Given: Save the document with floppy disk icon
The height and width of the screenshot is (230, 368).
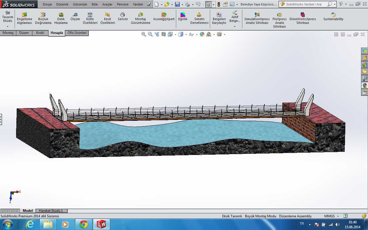Looking at the screenshot, I should pos(177,4).
